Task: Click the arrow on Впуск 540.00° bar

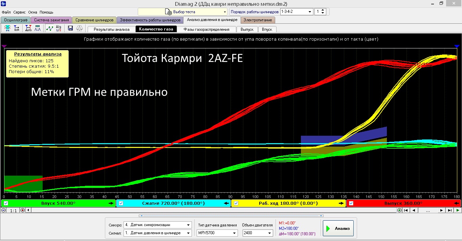Action: click(111, 203)
